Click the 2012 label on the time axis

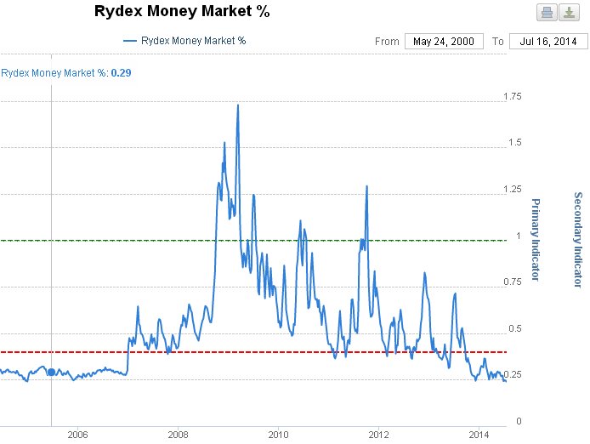pos(378,434)
